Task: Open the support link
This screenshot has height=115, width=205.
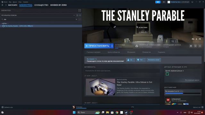Action: pyautogui.click(x=161, y=52)
